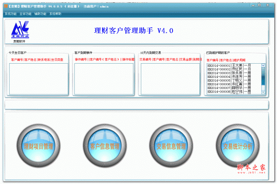Minimize the application window
The height and width of the screenshot is (184, 277).
tap(253, 5)
